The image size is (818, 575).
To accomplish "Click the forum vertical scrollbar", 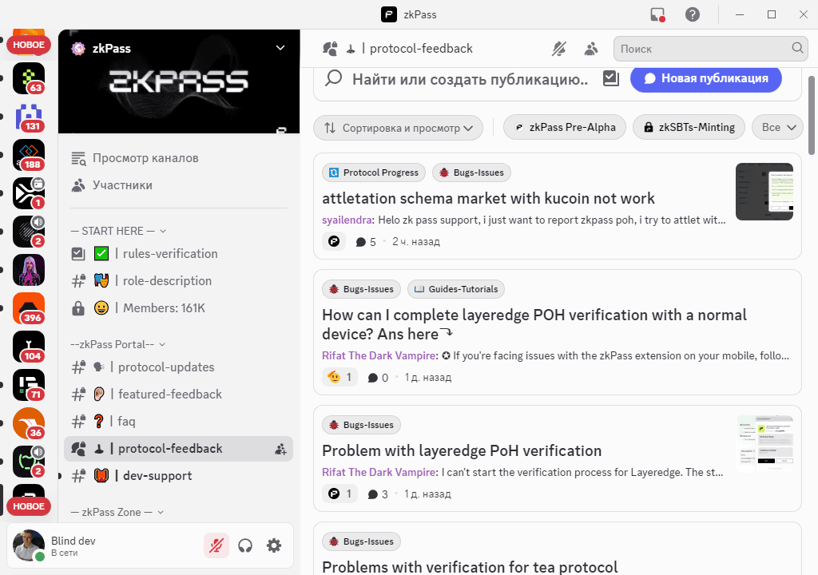I will [812, 115].
